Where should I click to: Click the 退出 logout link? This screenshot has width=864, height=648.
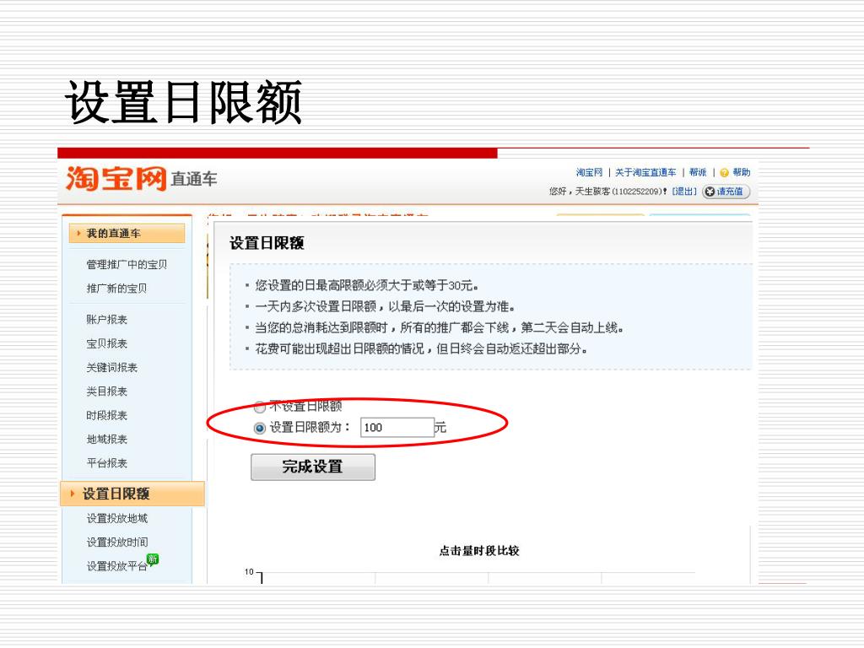[x=684, y=192]
